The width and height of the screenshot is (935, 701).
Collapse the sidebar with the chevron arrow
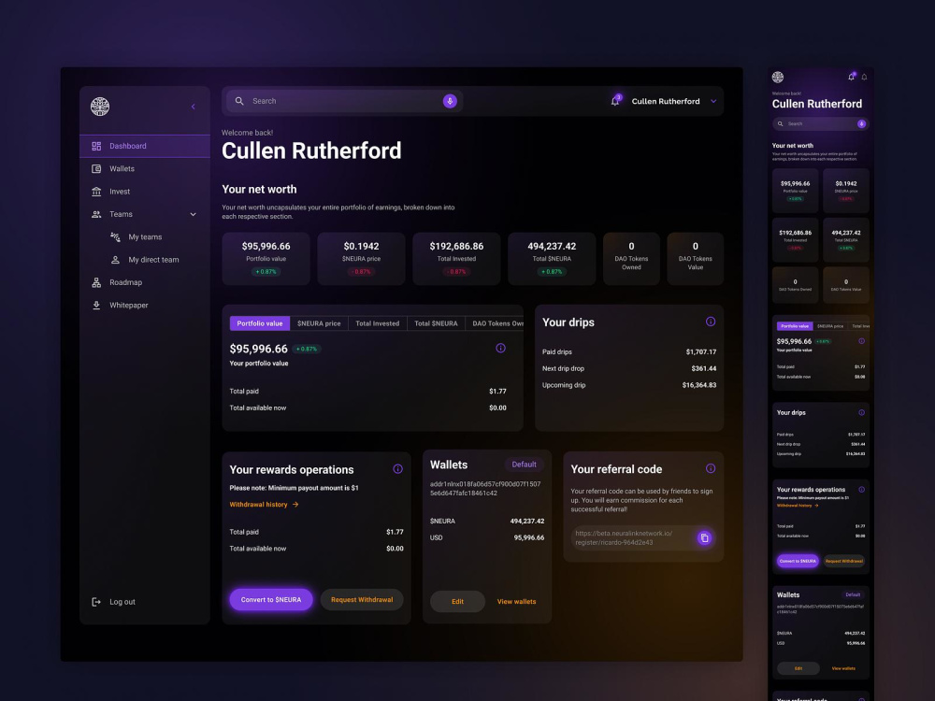(x=194, y=107)
